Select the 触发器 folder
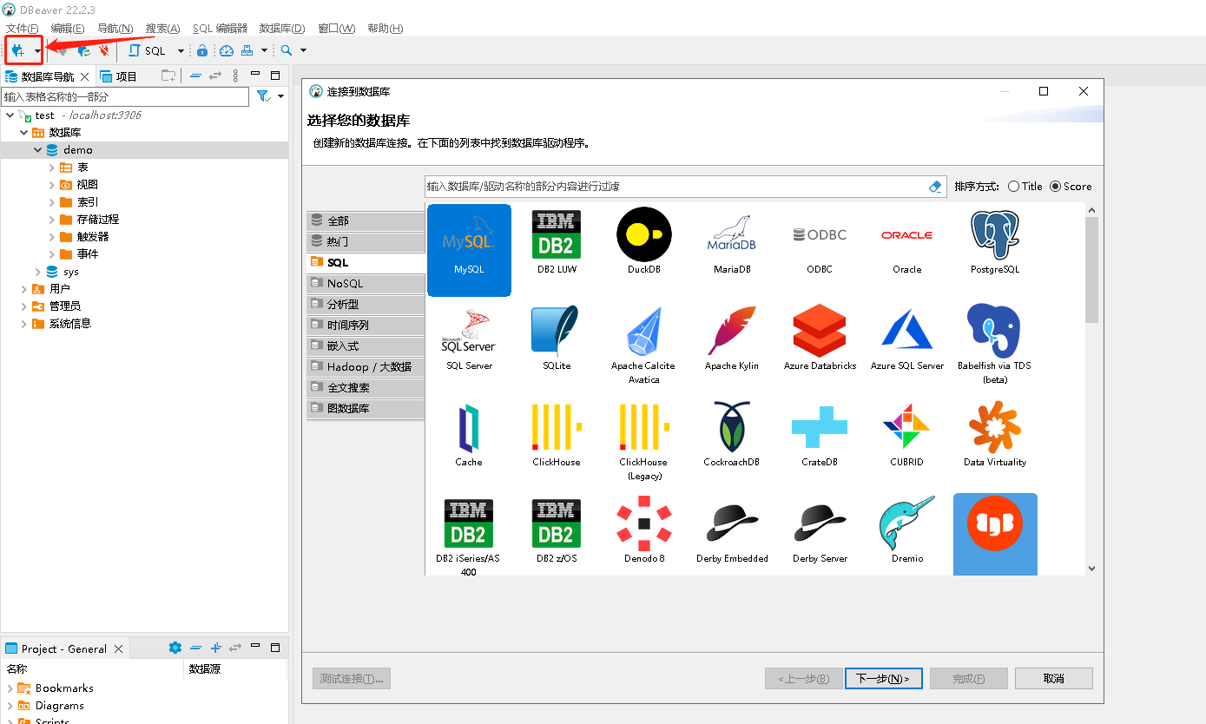The height and width of the screenshot is (724, 1206). pyautogui.click(x=93, y=236)
